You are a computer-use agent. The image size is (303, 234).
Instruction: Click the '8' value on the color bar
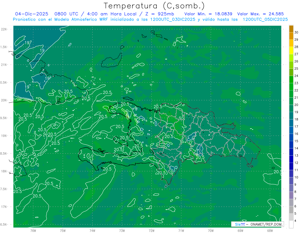click(296, 192)
